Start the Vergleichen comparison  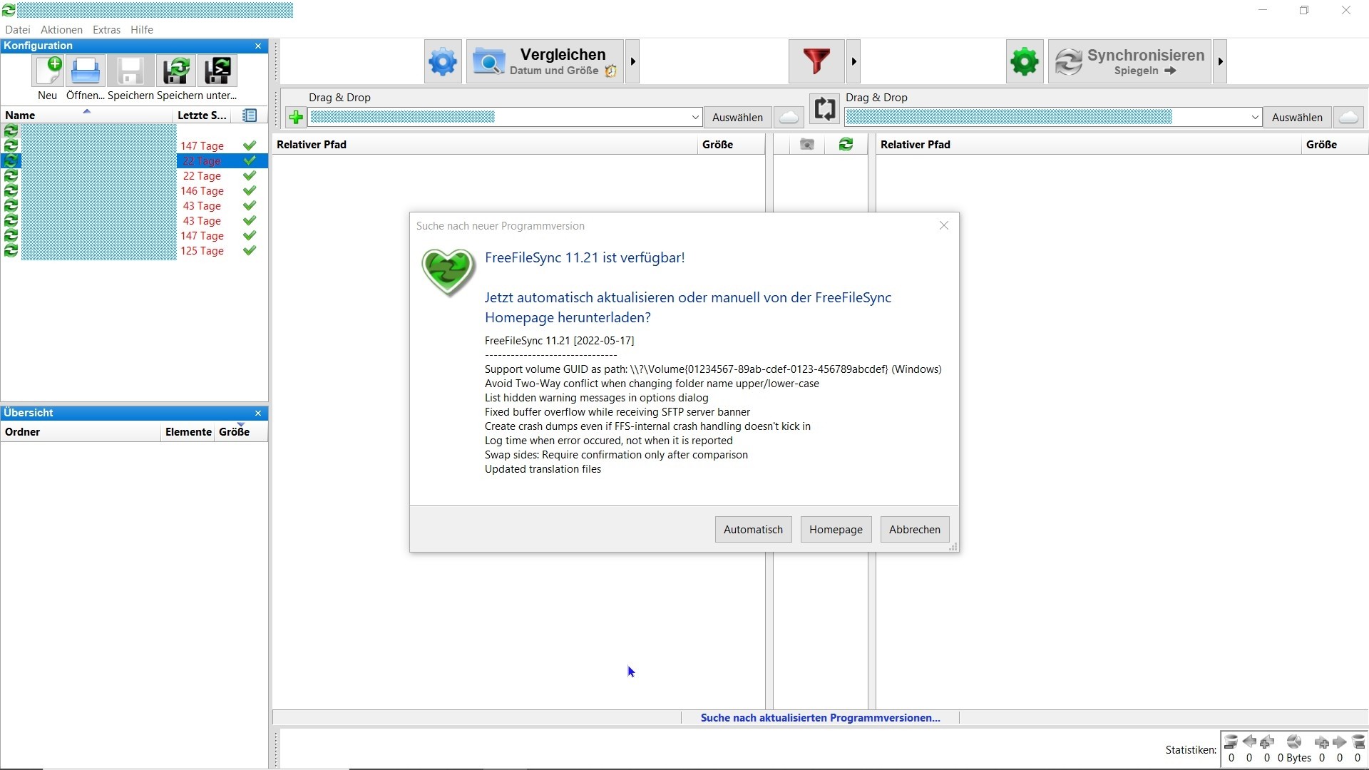[545, 62]
